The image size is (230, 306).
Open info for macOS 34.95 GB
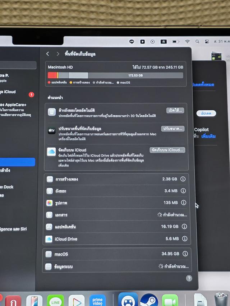point(185,254)
